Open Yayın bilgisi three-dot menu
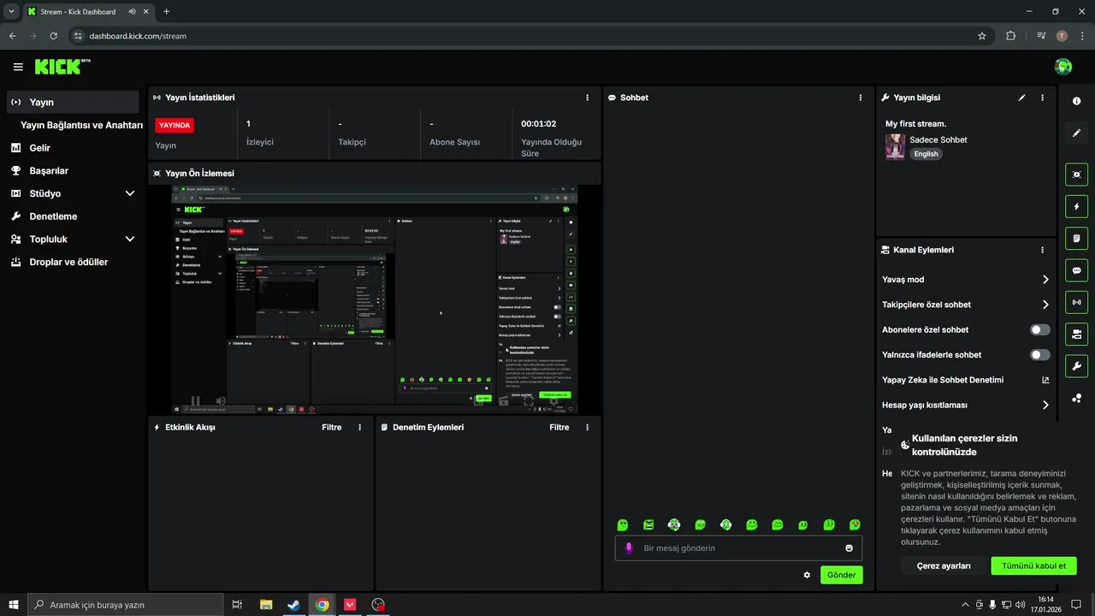Viewport: 1095px width, 616px height. (1042, 98)
